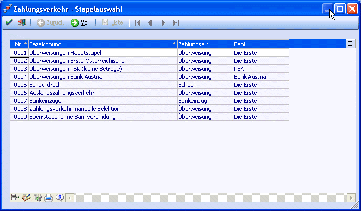The image size is (361, 211).
Task: Go back with the Zurück button
Action: [50, 22]
